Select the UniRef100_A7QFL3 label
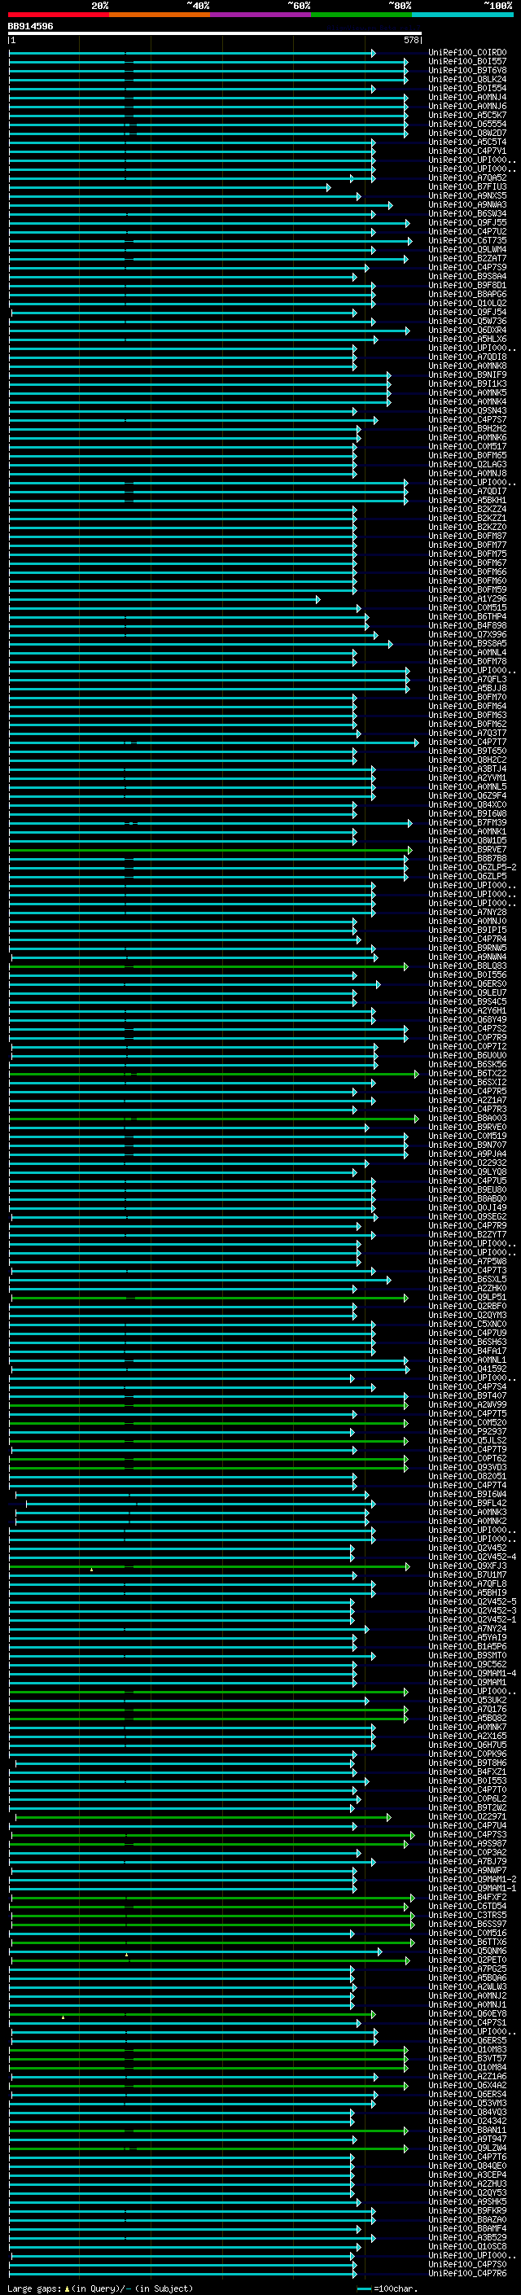Viewport: 521px width, 2295px height. point(467,679)
